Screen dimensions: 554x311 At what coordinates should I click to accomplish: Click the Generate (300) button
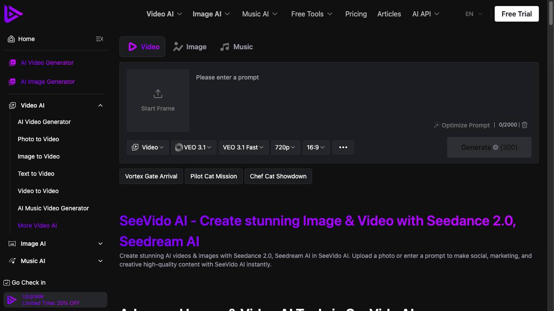(489, 147)
